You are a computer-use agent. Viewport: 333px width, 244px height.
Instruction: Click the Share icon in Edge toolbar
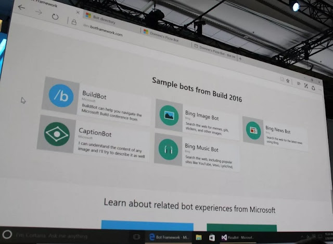313,88
